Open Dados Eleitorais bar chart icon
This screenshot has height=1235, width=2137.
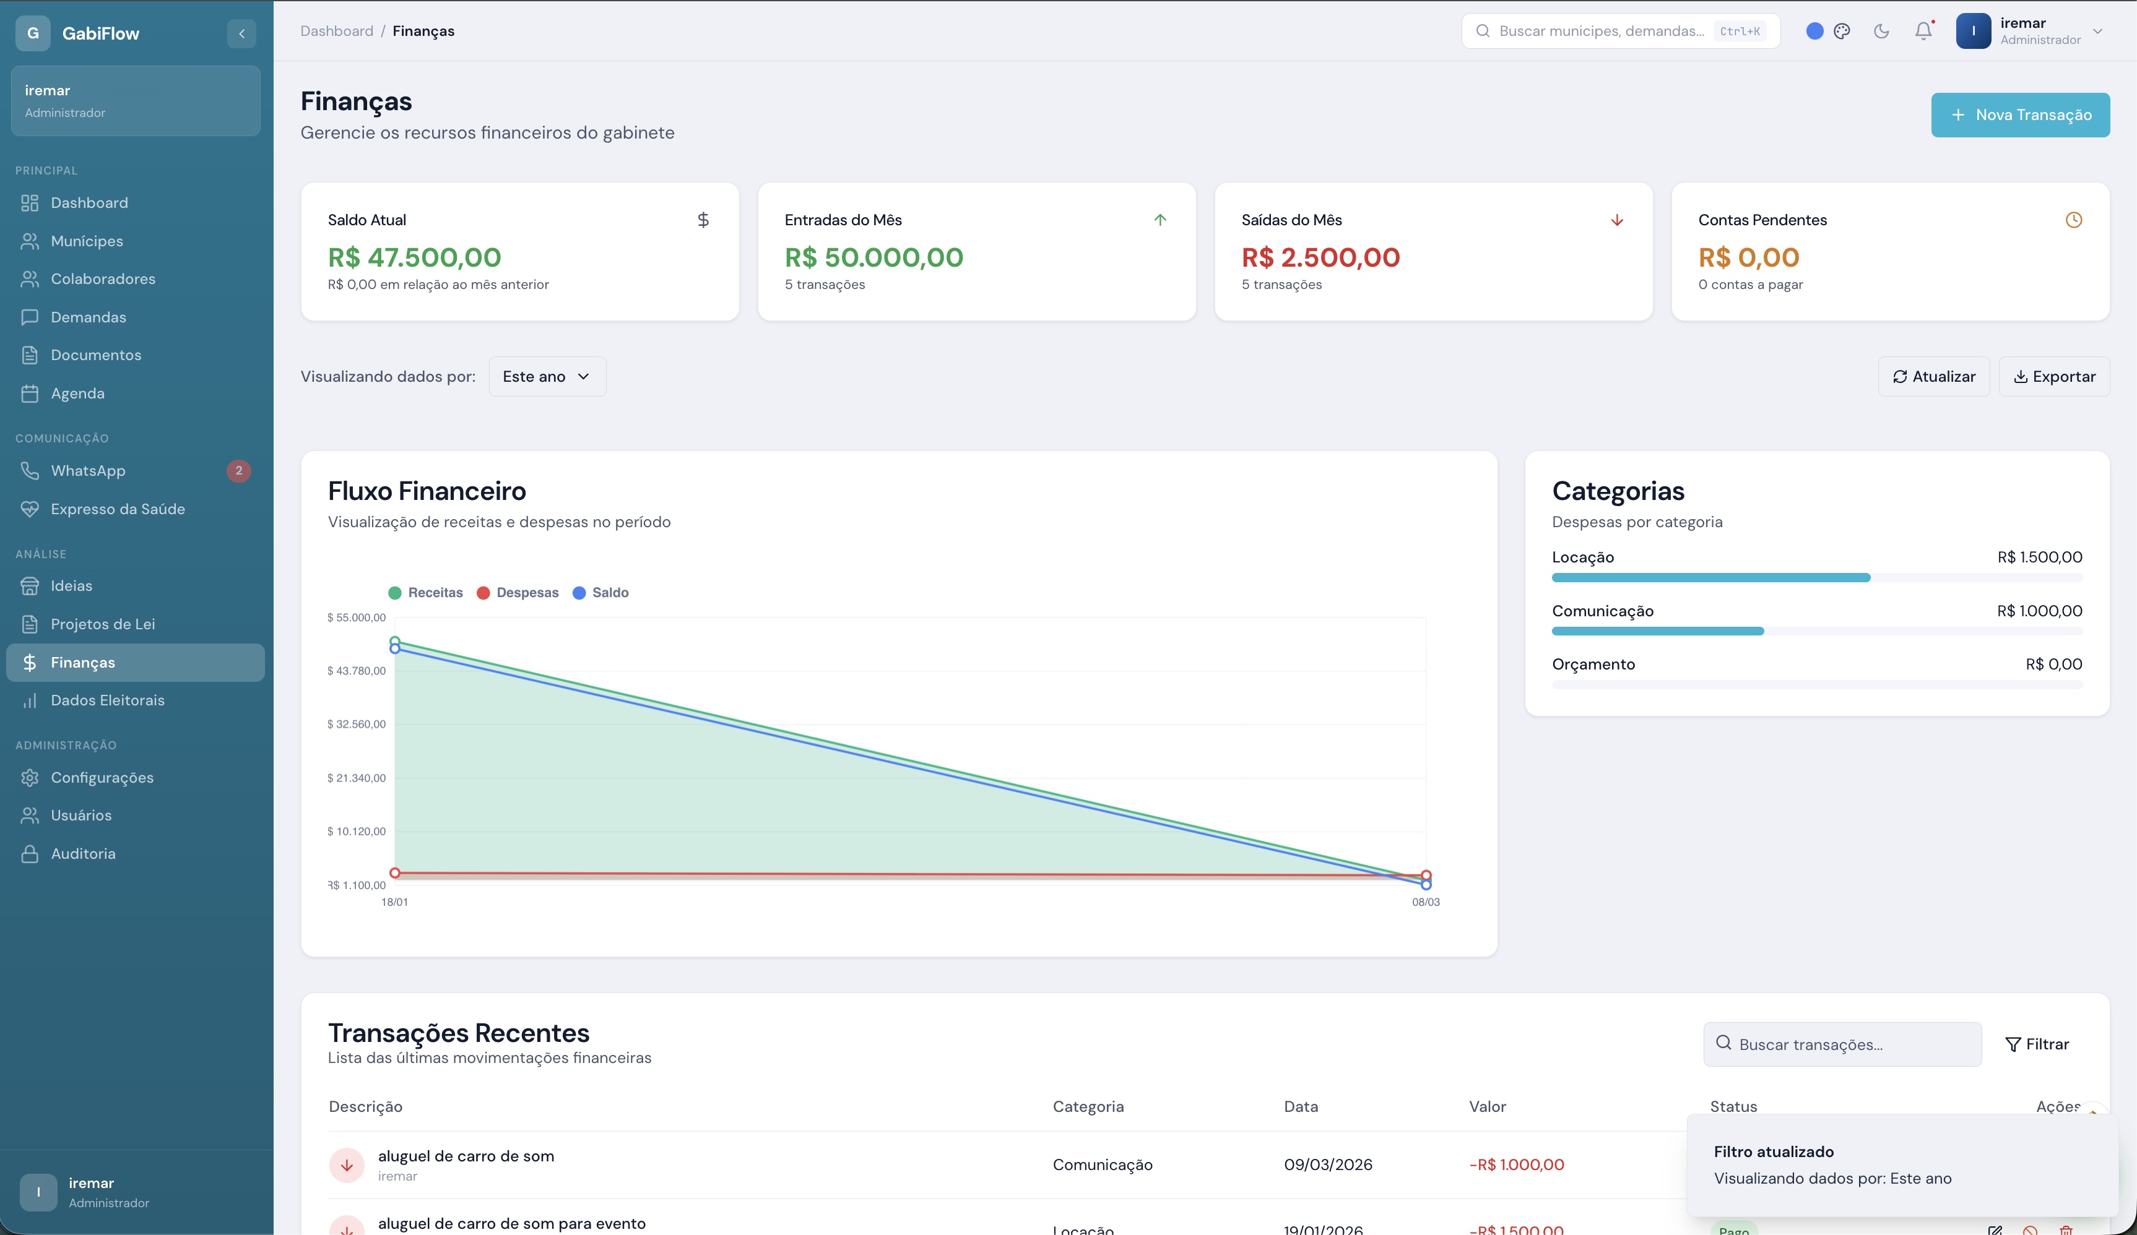point(30,700)
